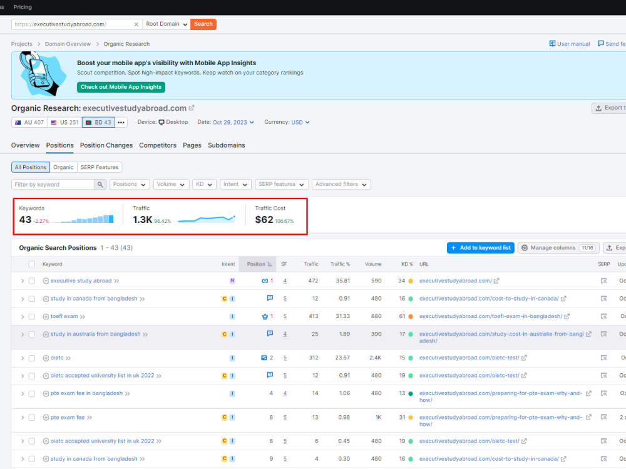Open external link icon for cost-to-study-in-canada URL first row
The height and width of the screenshot is (469, 626).
click(563, 299)
